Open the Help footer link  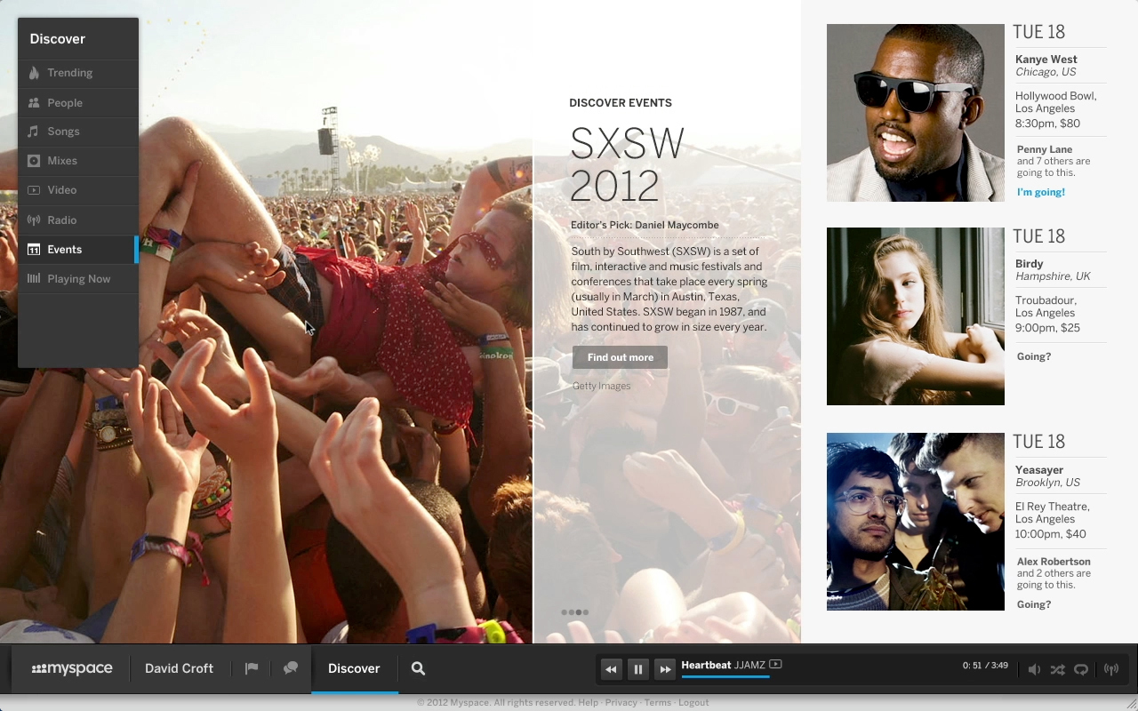click(x=589, y=702)
